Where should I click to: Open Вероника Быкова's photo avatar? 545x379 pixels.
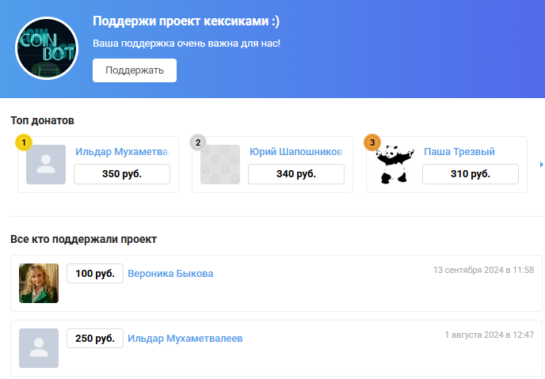[x=39, y=283]
